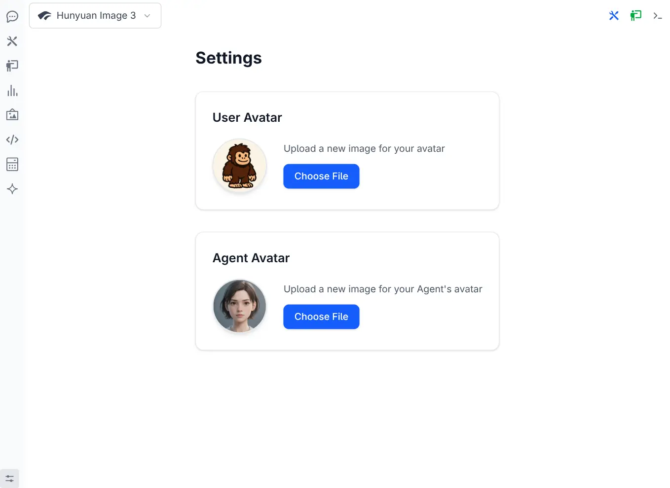Open the terminal prompt icon in the top right
This screenshot has height=488, width=670.
[657, 16]
